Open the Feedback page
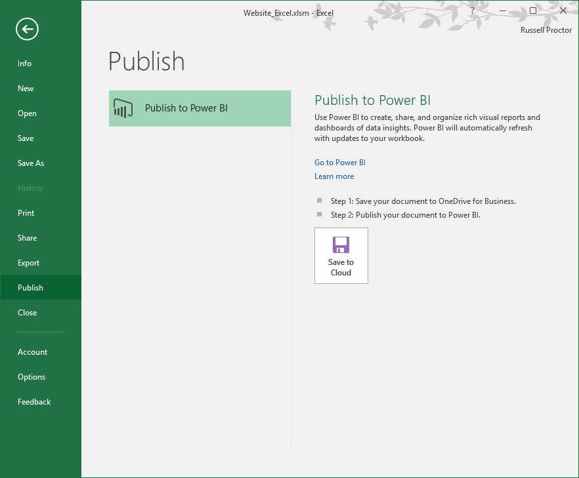 [41, 402]
